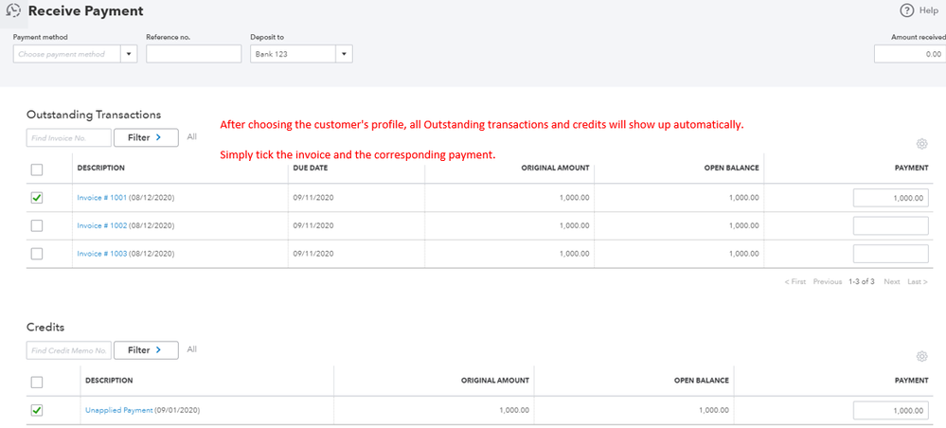The height and width of the screenshot is (428, 946).
Task: Go to Previous page of transactions
Action: 827,282
